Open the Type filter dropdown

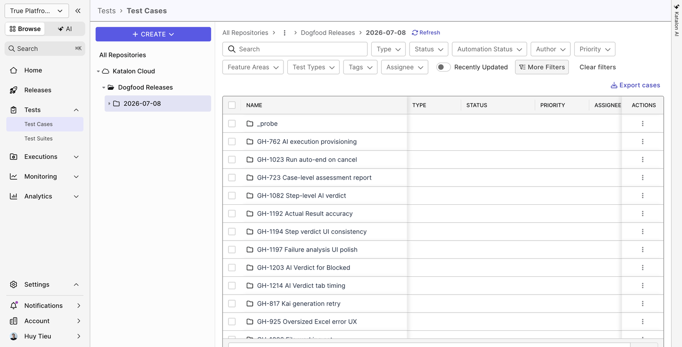point(388,49)
